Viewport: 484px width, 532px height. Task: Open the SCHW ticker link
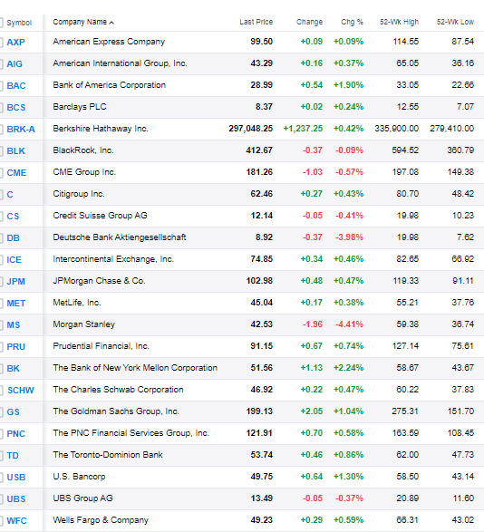click(x=20, y=391)
